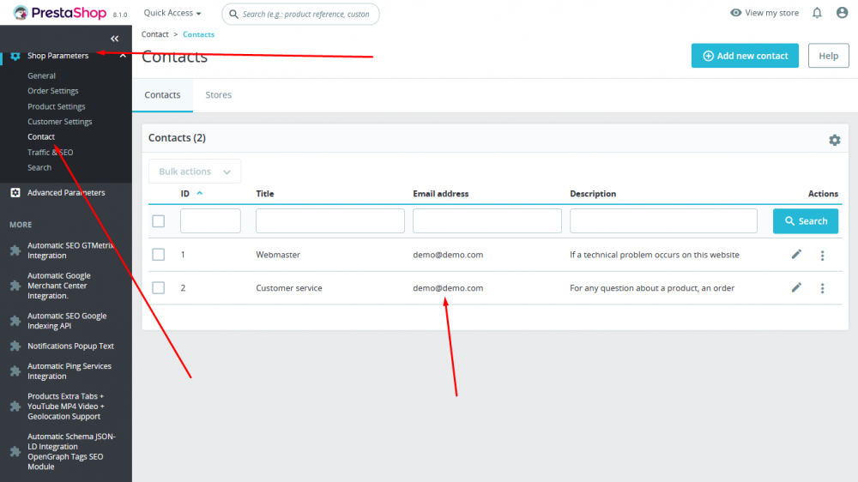Click the Webmaster title cell

pyautogui.click(x=278, y=255)
